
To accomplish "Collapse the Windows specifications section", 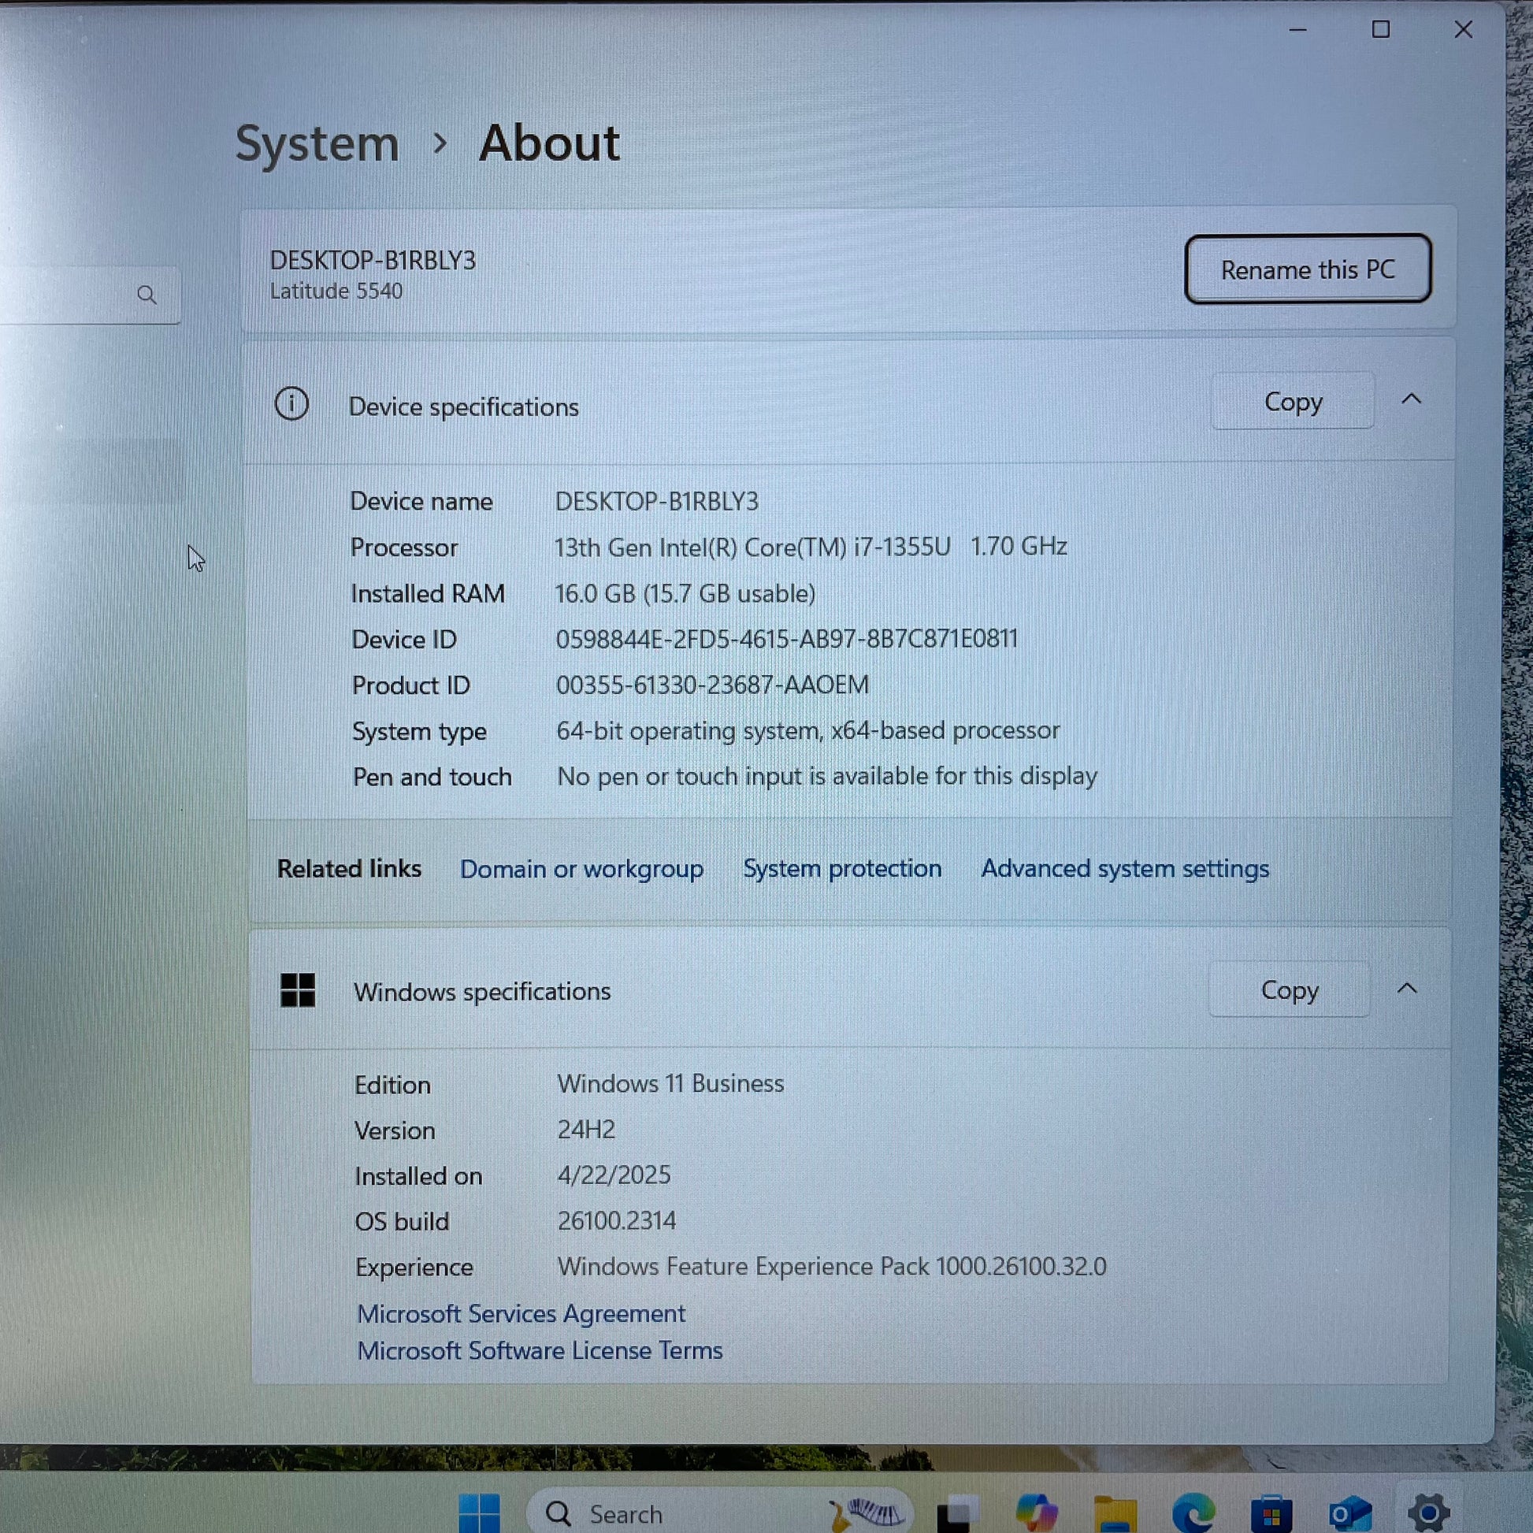I will [1407, 989].
